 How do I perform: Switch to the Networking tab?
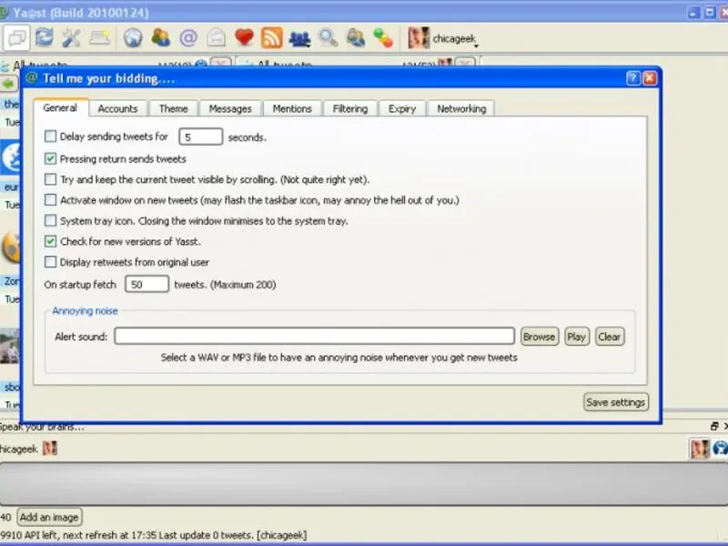pos(461,108)
